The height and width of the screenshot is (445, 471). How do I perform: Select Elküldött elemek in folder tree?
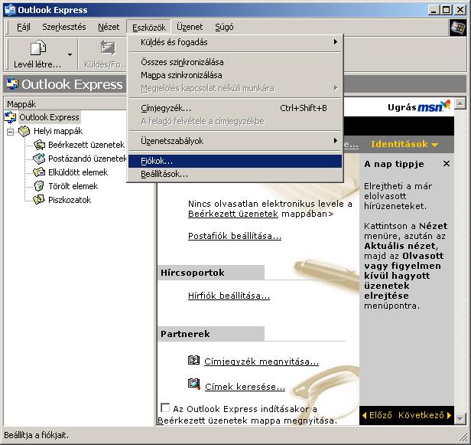[x=78, y=172]
